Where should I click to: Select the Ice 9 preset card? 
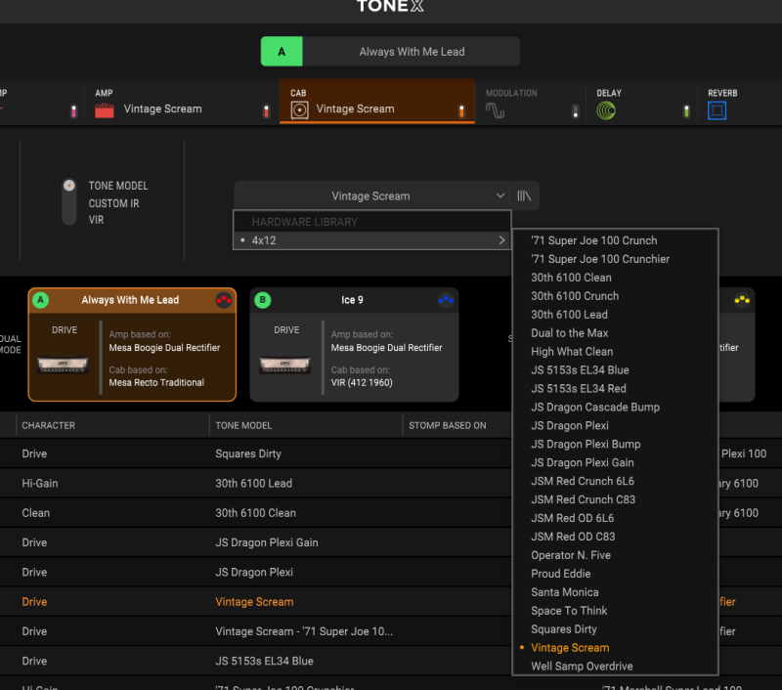coord(354,344)
